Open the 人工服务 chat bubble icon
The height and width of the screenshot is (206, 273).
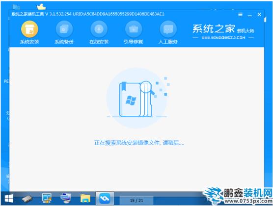point(168,29)
